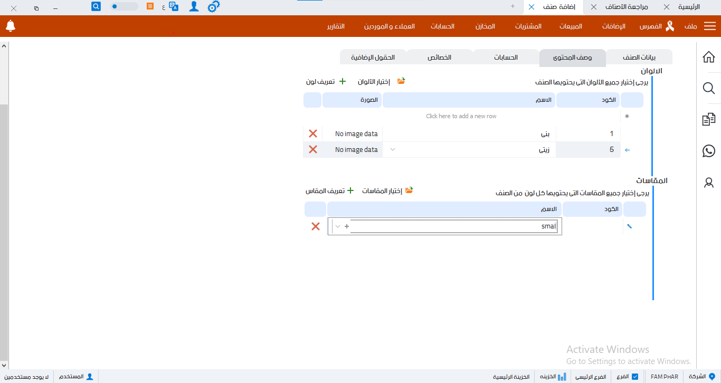
Task: Expand the زيتى color name dropdown
Action: click(392, 150)
